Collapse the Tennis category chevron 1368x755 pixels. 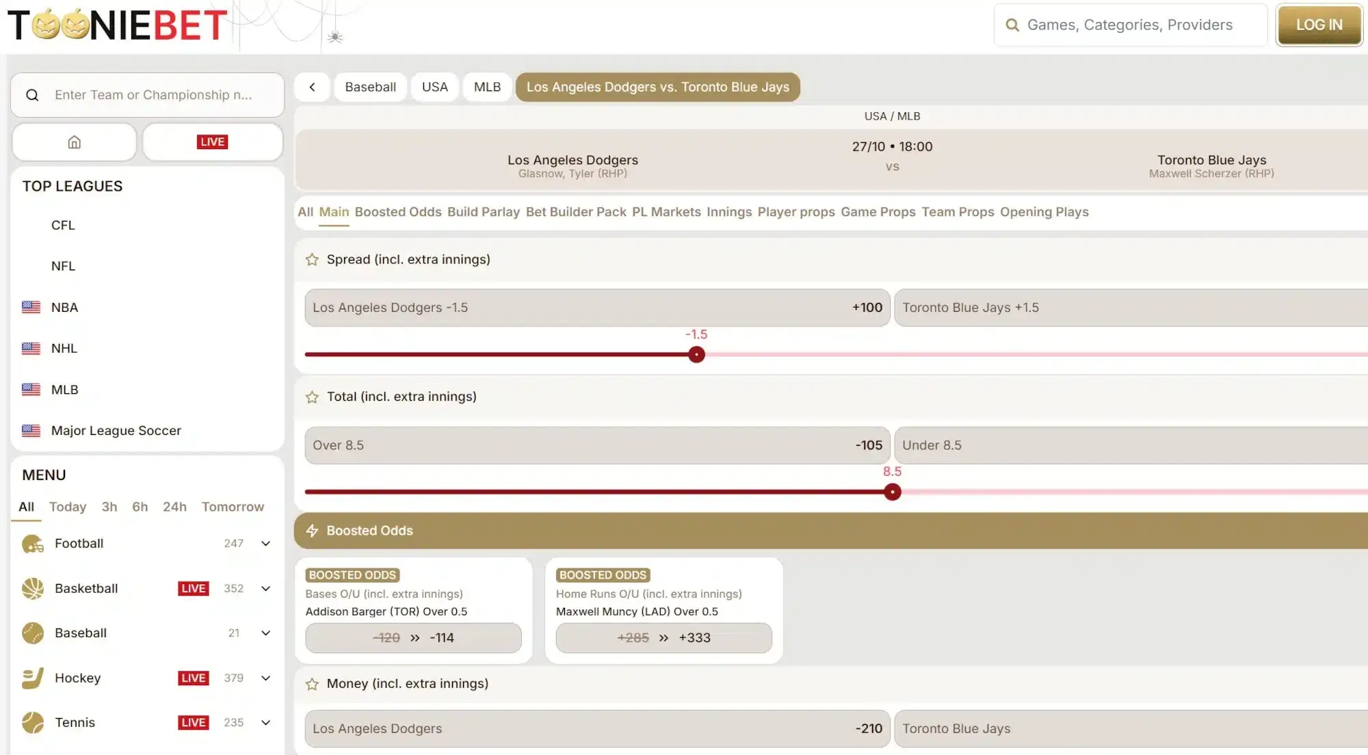(265, 722)
